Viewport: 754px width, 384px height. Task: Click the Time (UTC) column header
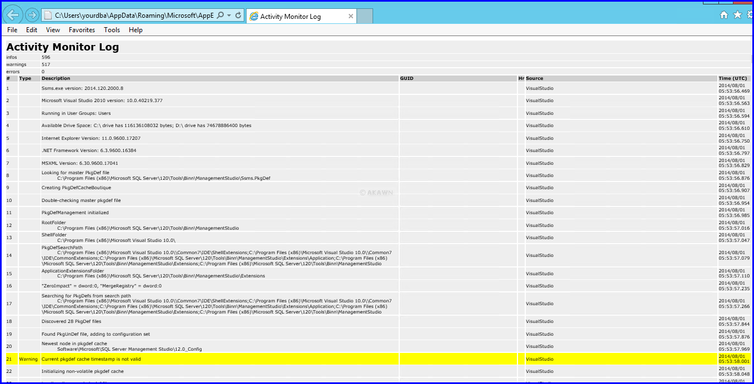733,78
